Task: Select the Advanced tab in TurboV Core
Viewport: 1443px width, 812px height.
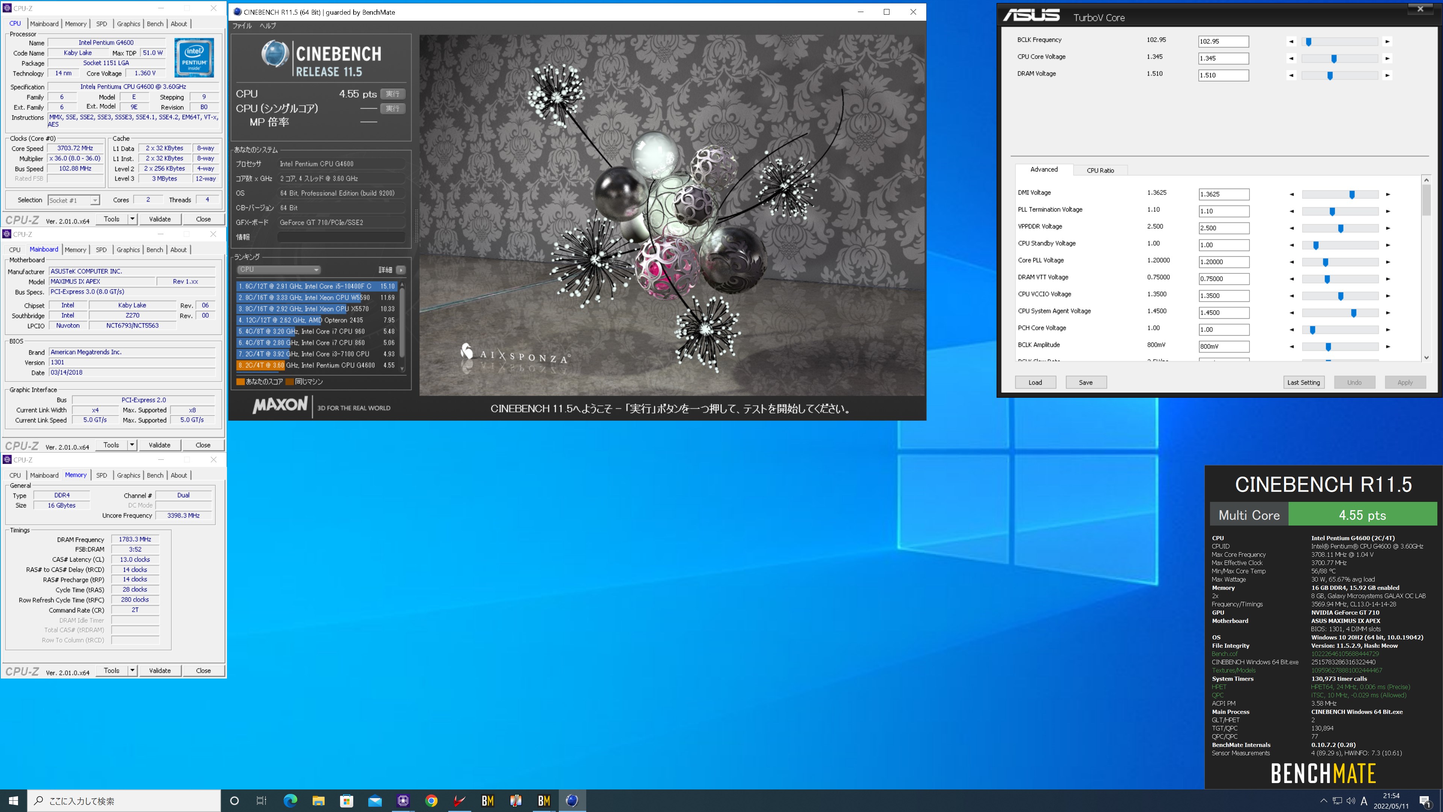Action: 1044,169
